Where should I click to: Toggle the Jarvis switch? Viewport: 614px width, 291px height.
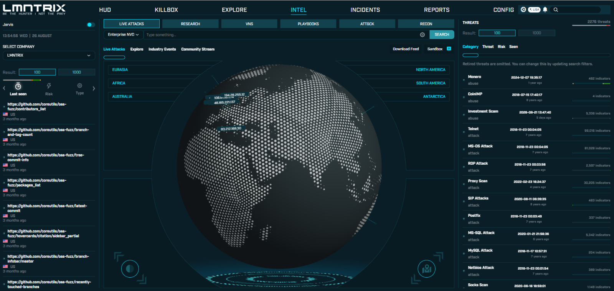coord(91,25)
